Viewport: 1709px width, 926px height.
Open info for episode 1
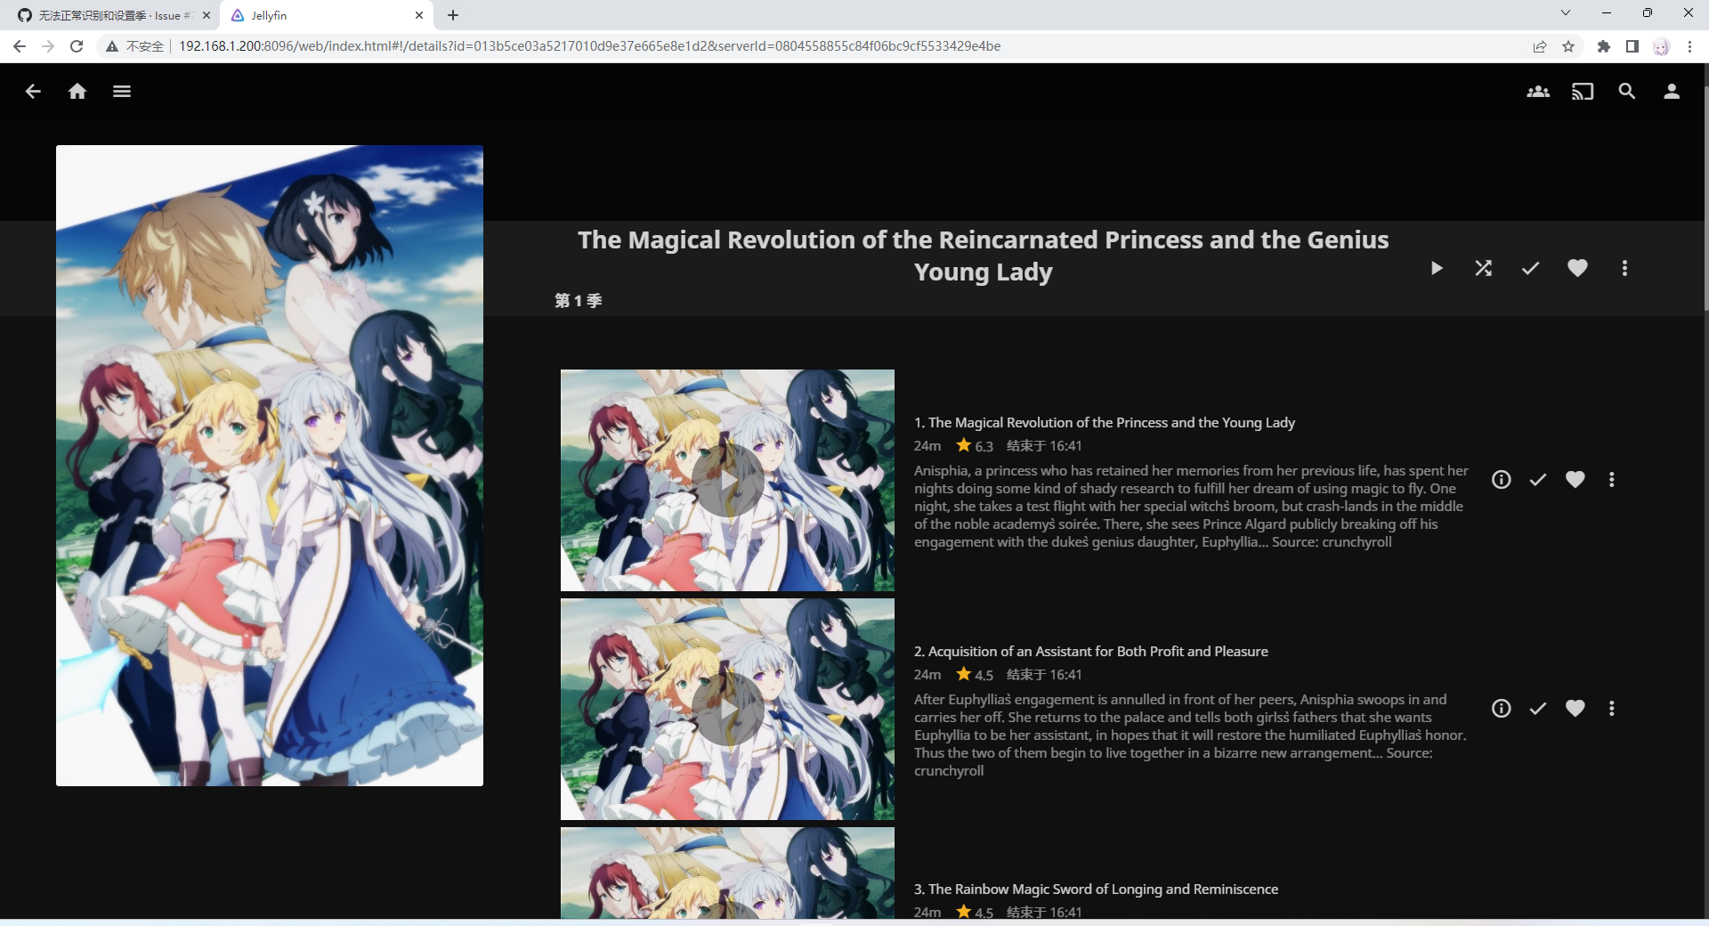tap(1502, 479)
